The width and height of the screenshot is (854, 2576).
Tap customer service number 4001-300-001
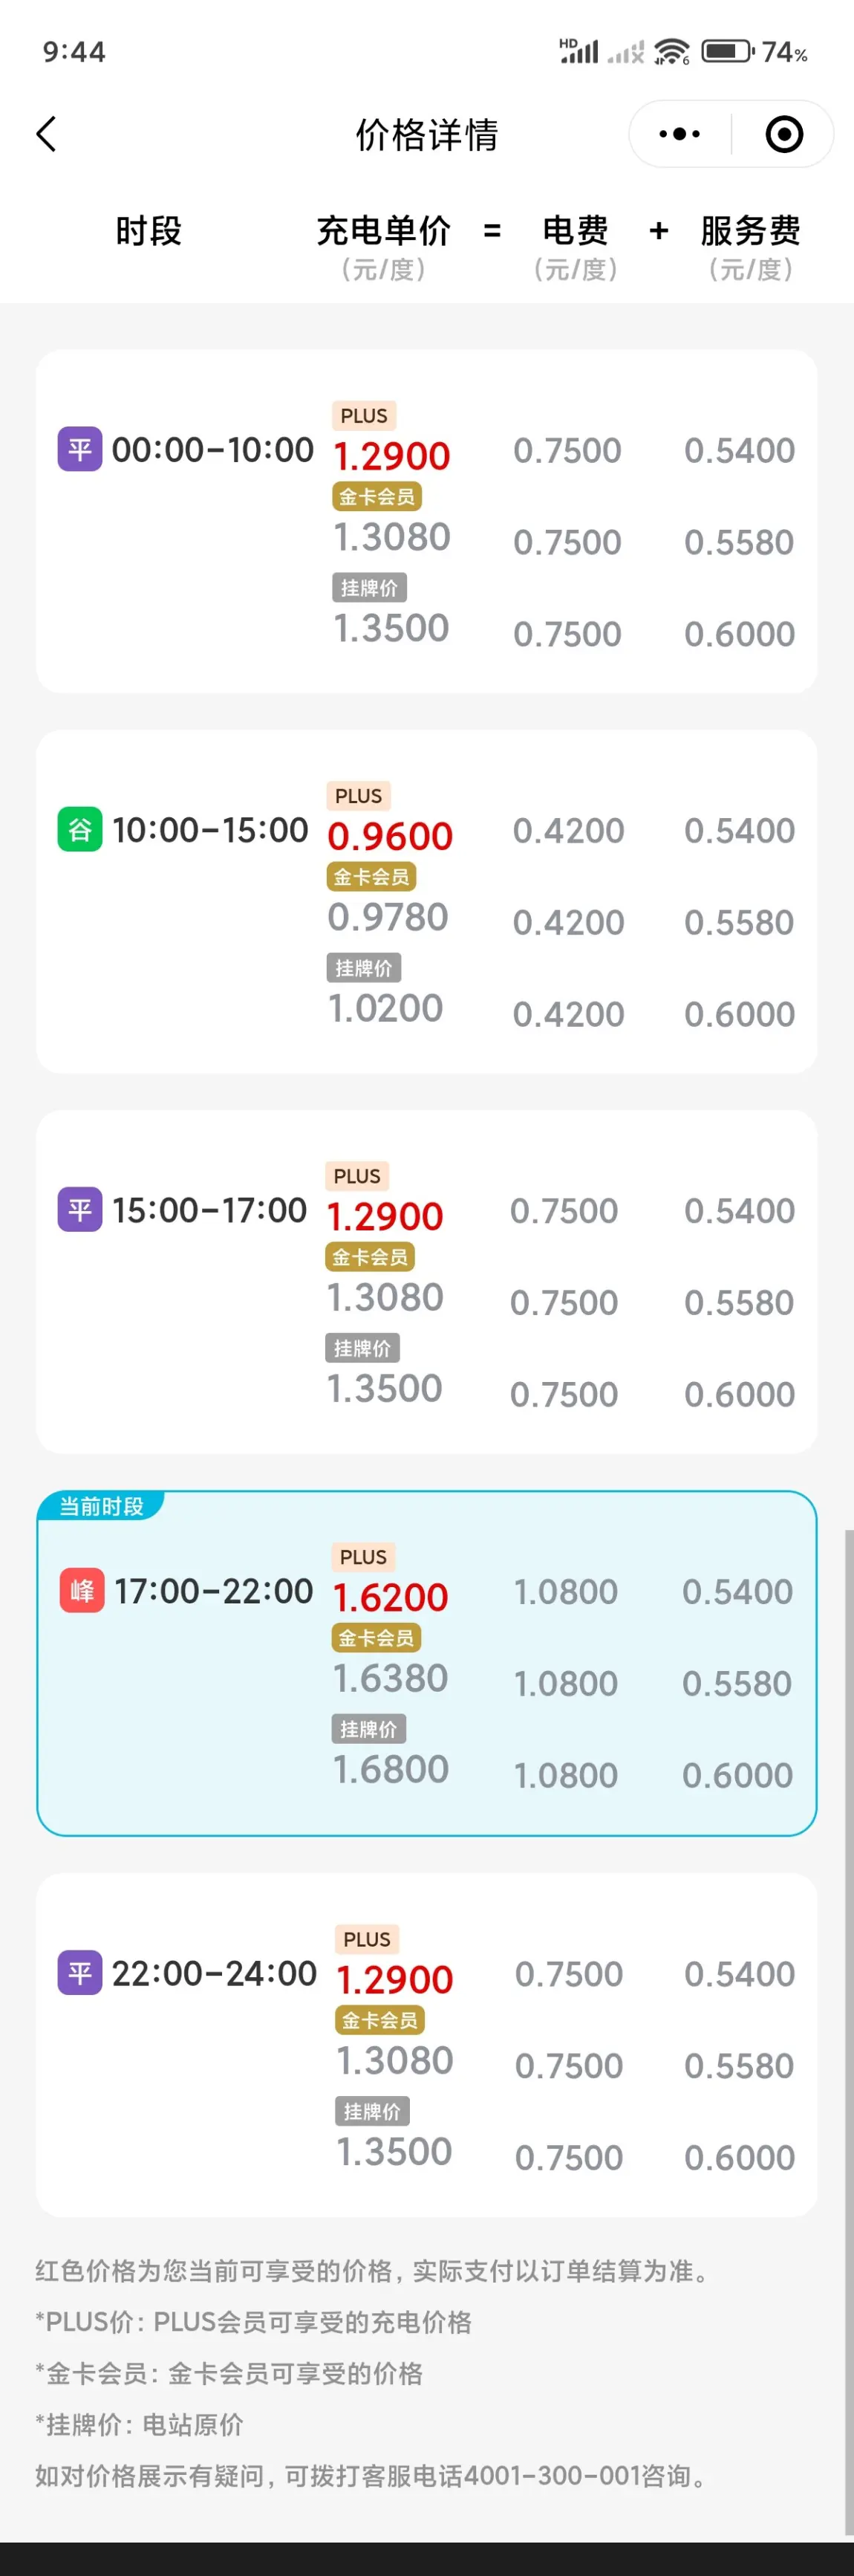tap(552, 2476)
